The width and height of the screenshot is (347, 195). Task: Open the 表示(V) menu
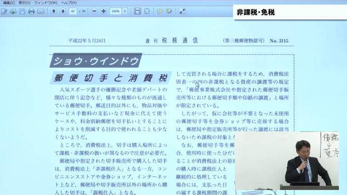tap(24, 2)
